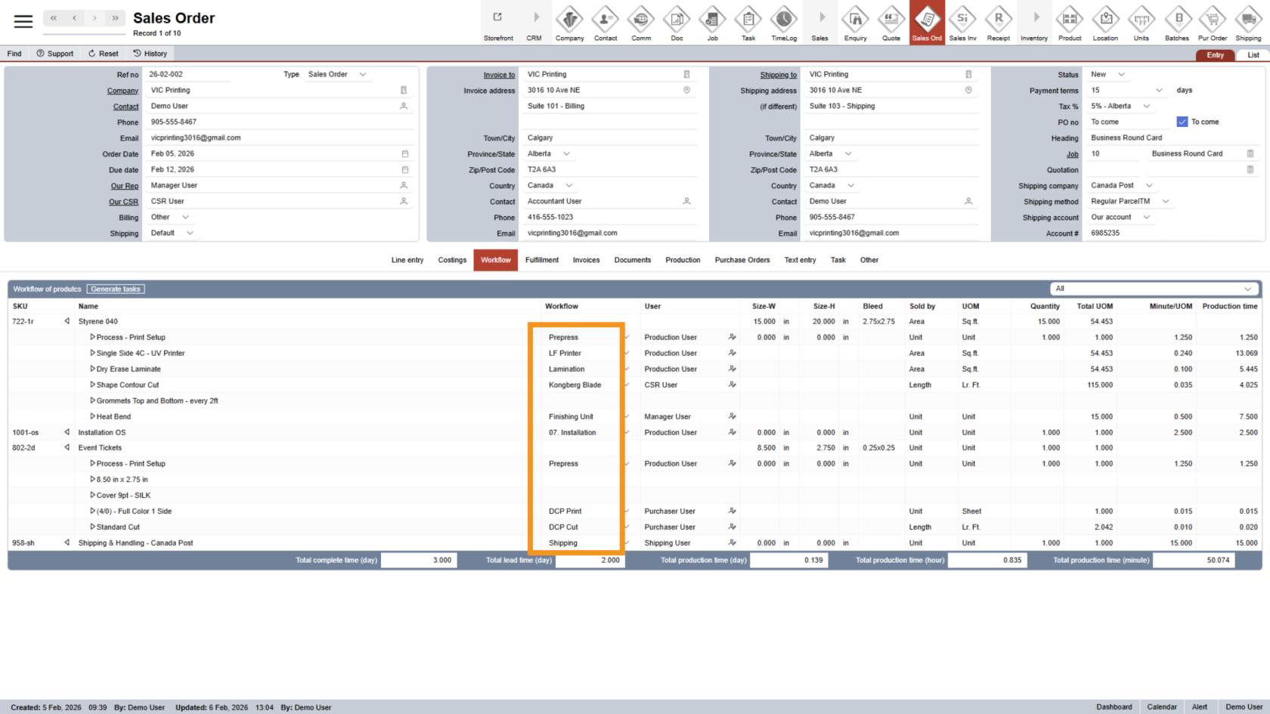Click the Phone number input field
The height and width of the screenshot is (714, 1270).
[272, 122]
